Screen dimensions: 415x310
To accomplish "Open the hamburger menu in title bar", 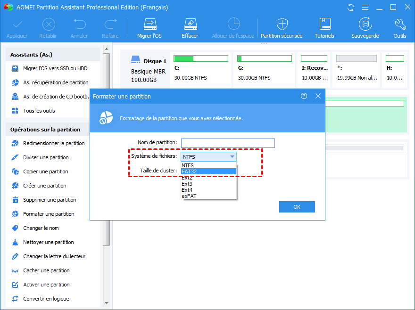I will click(365, 7).
